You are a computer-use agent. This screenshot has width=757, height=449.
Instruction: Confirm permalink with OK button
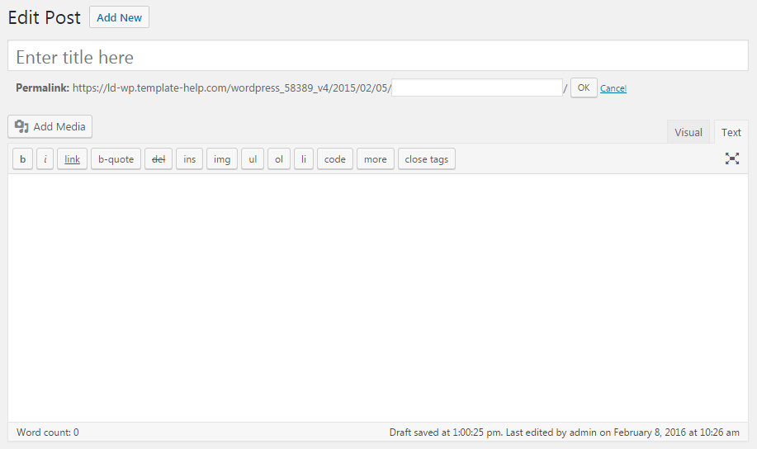coord(584,87)
